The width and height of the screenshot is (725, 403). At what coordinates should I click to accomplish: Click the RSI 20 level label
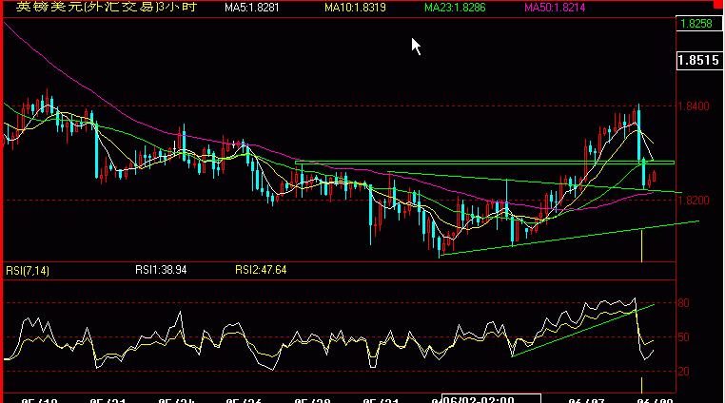tap(683, 372)
